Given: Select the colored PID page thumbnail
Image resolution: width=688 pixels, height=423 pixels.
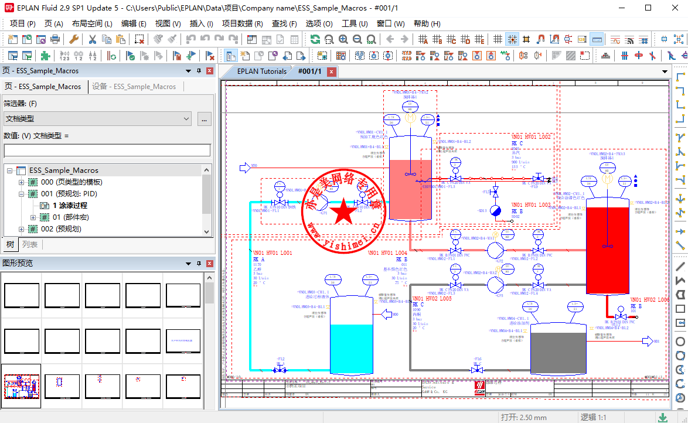Looking at the screenshot, I should click(22, 386).
